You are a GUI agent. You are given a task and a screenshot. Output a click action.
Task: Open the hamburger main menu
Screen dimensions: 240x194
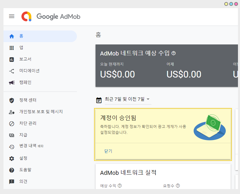click(x=12, y=16)
